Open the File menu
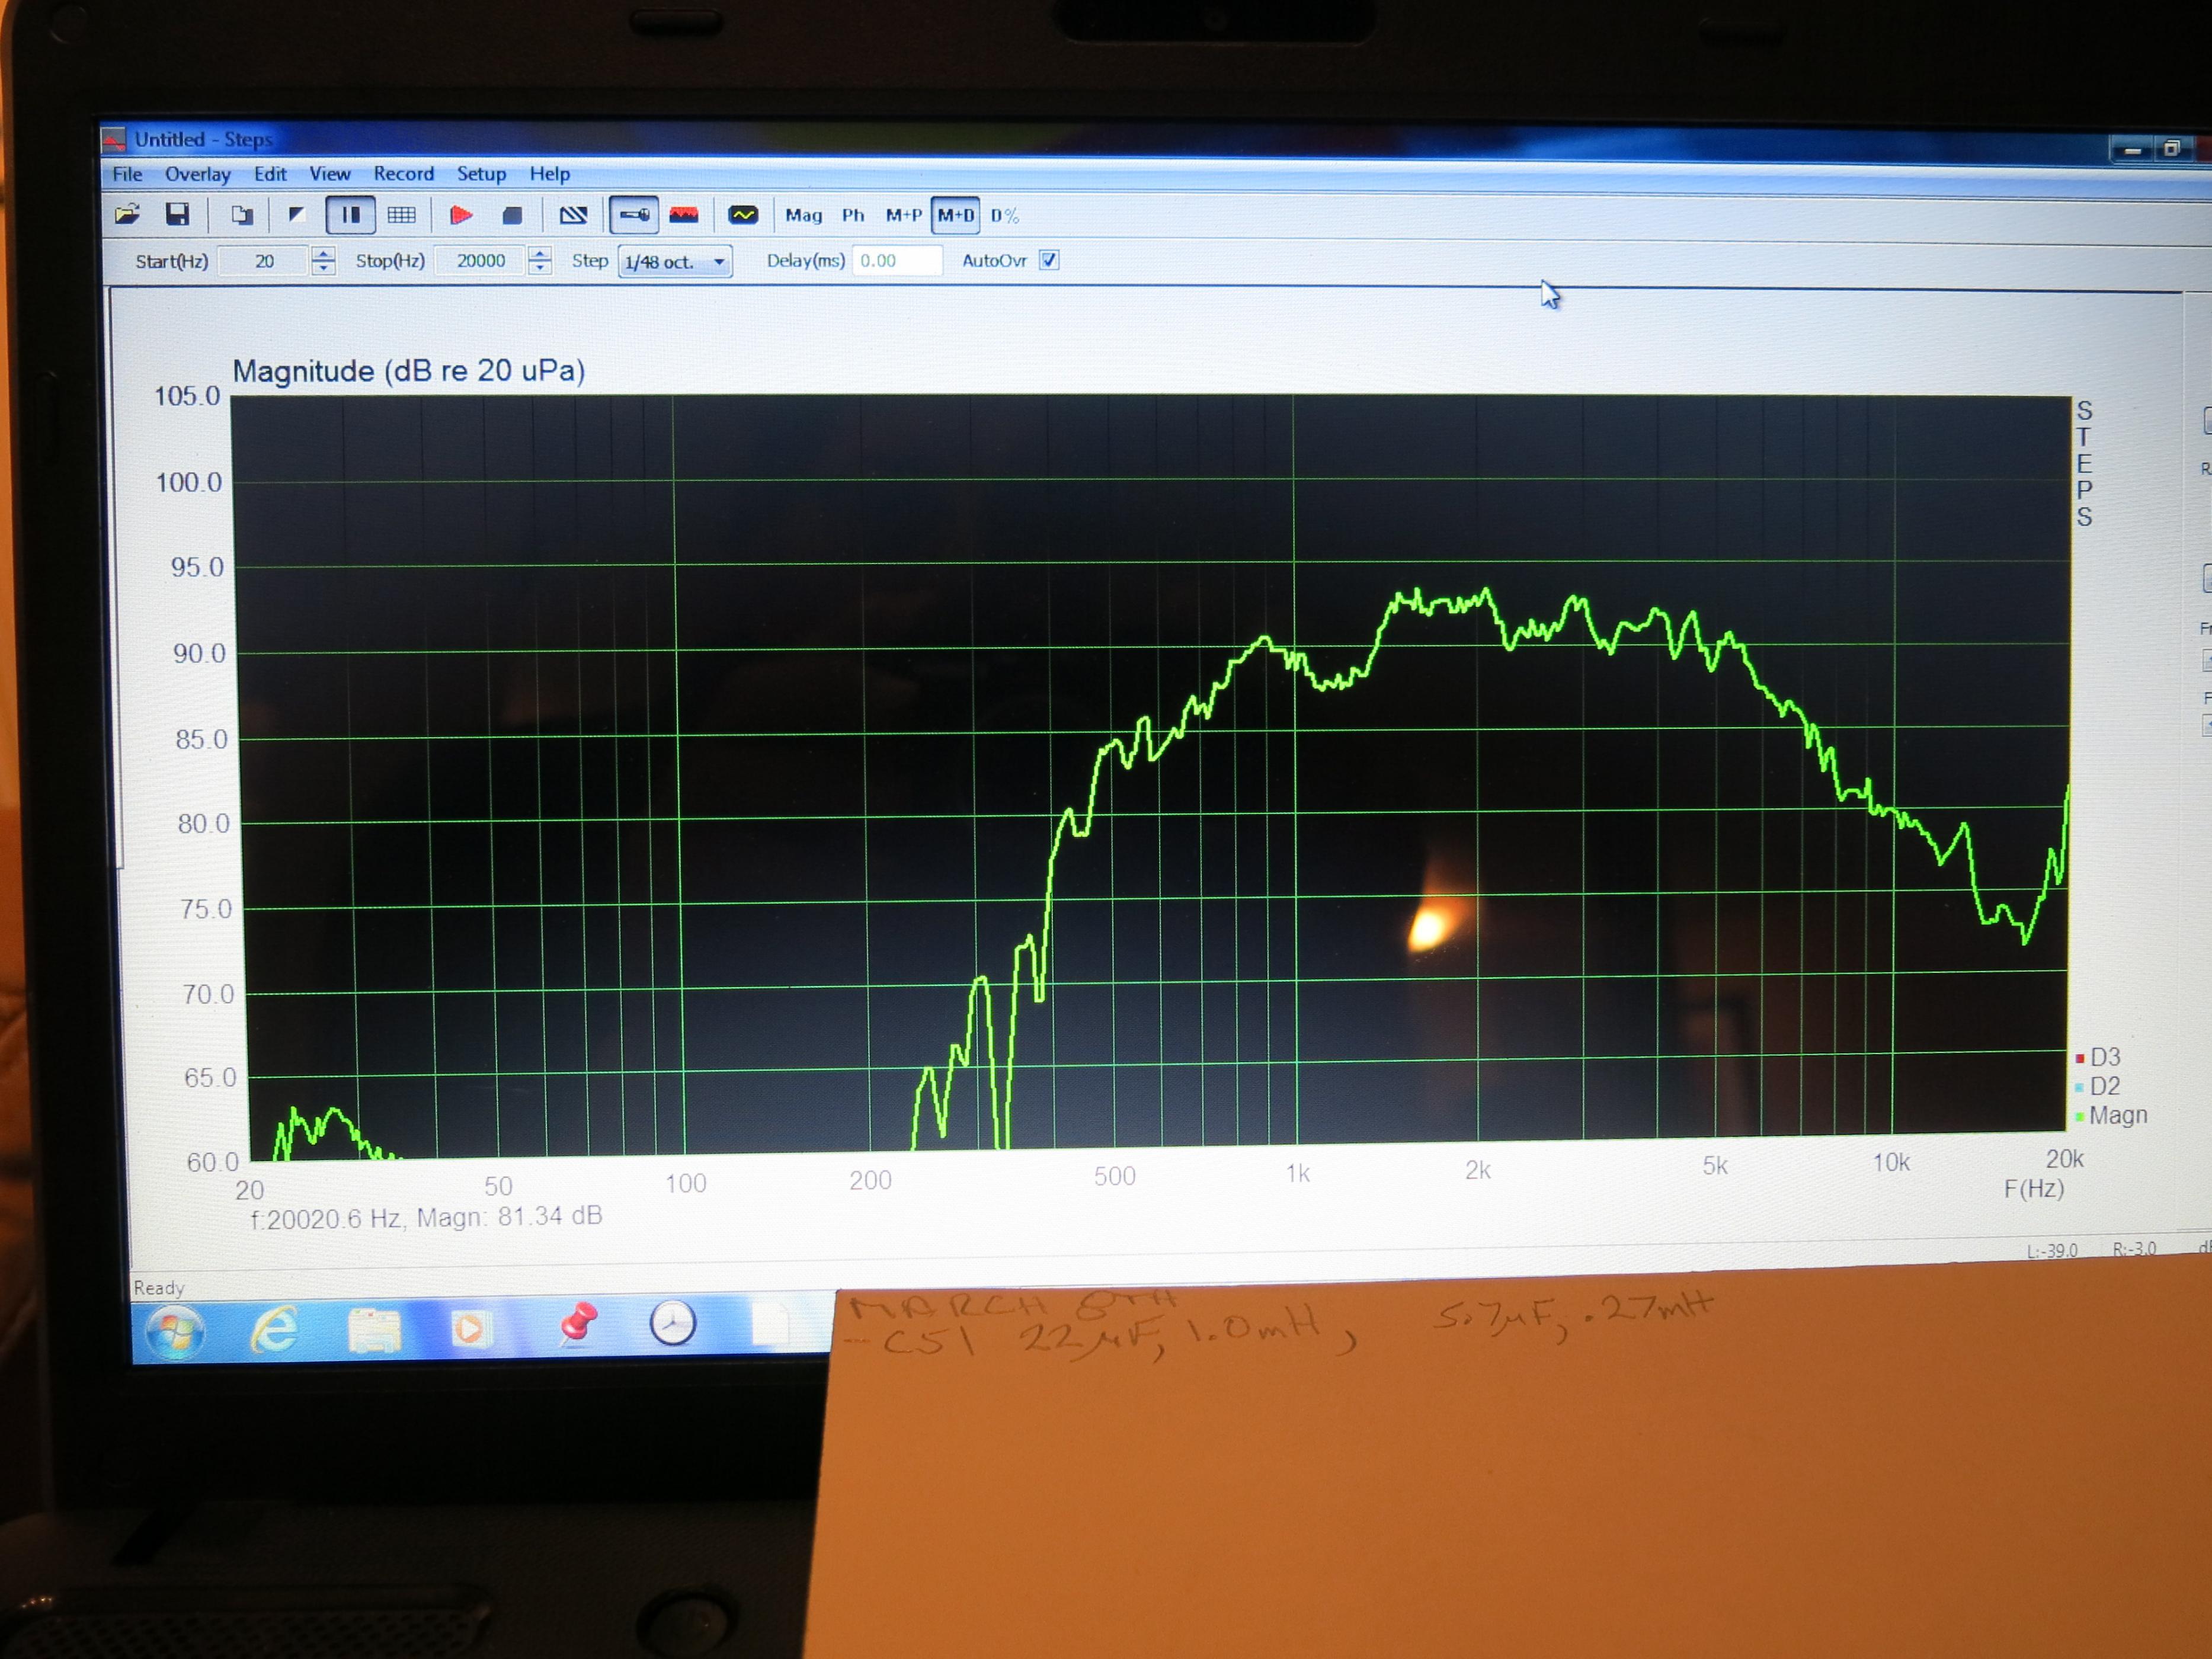2212x1659 pixels. coord(127,174)
